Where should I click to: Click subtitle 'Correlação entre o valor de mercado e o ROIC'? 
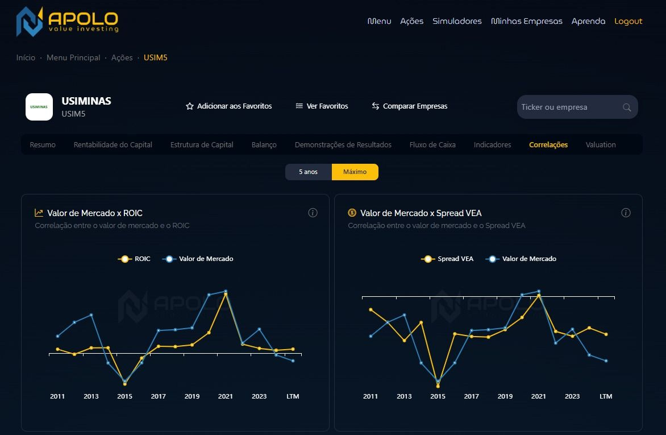(112, 225)
